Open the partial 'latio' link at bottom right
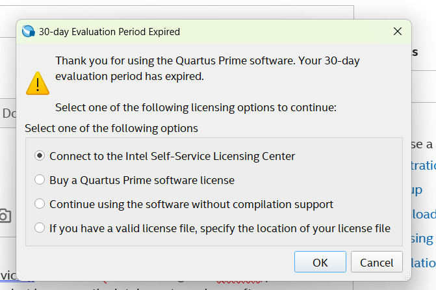The image size is (436, 290). (424, 263)
